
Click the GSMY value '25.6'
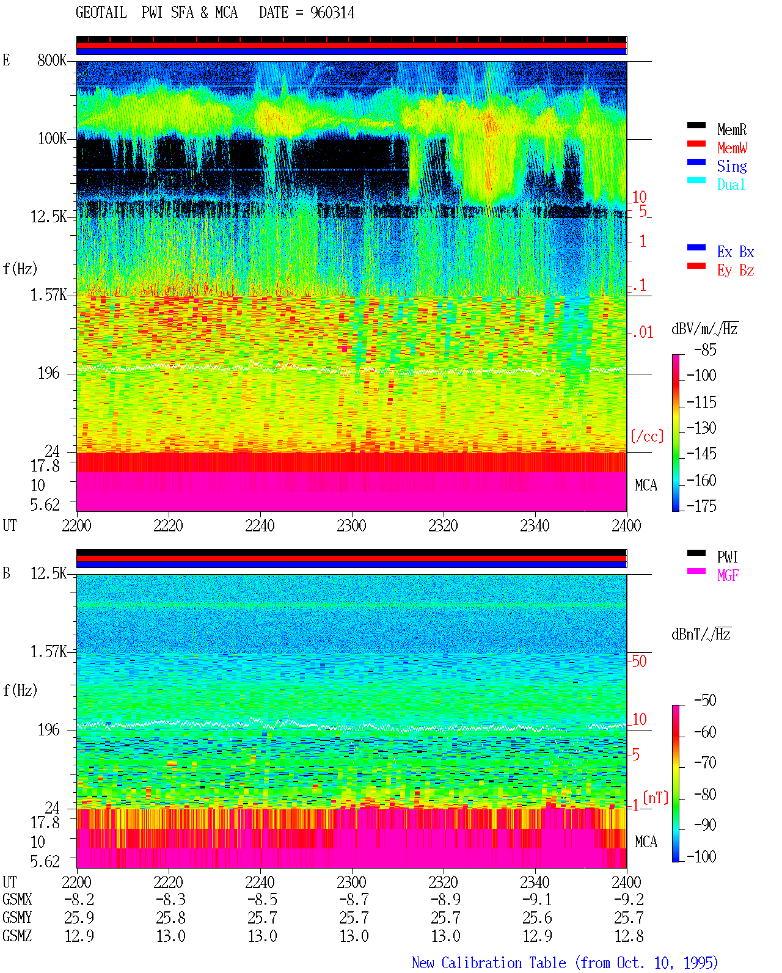tap(538, 918)
